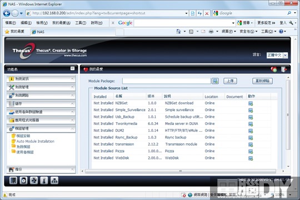Click the Module Package input field

pos(167,81)
